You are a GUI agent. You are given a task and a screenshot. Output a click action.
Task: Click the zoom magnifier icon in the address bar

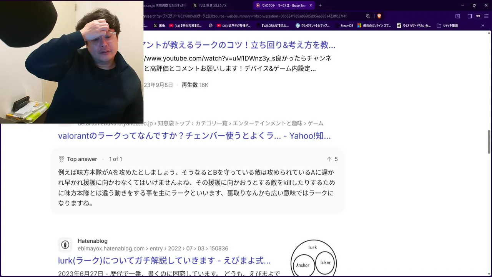point(368,16)
